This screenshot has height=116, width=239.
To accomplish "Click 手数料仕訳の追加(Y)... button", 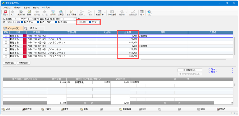I will [x=190, y=74].
